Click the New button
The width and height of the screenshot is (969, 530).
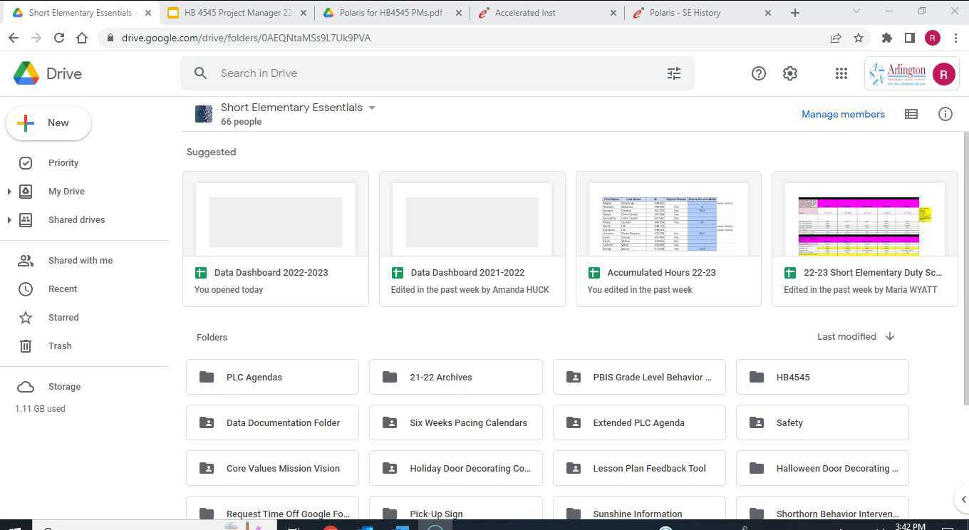pyautogui.click(x=48, y=123)
